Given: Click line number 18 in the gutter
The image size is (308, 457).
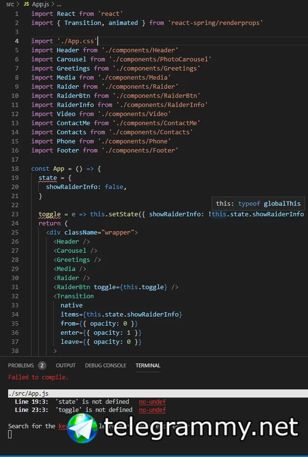Looking at the screenshot, I should pos(15,169).
